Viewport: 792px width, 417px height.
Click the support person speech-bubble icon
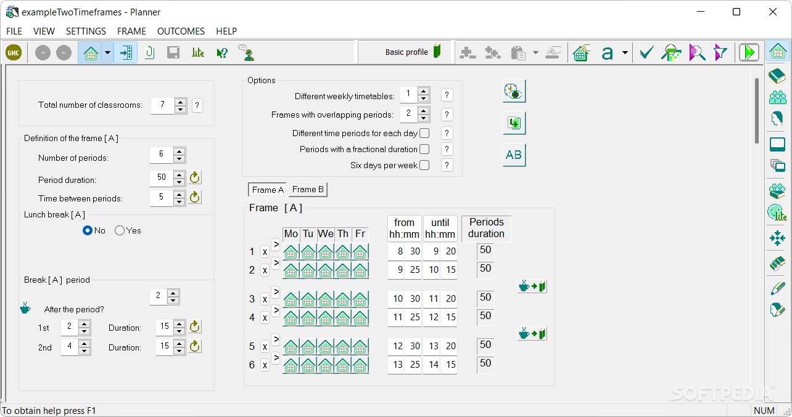(x=246, y=53)
